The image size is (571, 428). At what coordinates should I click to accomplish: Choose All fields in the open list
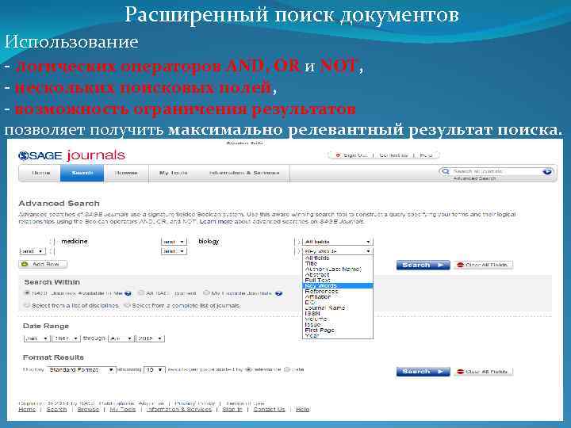(x=338, y=258)
